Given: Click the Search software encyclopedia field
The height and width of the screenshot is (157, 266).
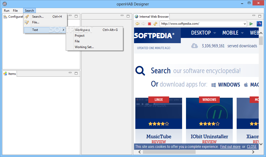Looking at the screenshot, I should tap(204, 71).
